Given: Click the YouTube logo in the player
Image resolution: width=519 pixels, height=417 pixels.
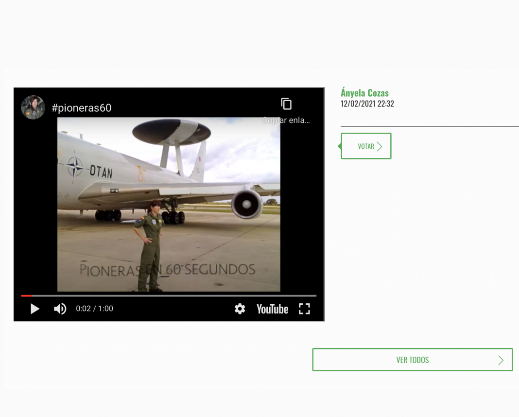Looking at the screenshot, I should click(272, 309).
